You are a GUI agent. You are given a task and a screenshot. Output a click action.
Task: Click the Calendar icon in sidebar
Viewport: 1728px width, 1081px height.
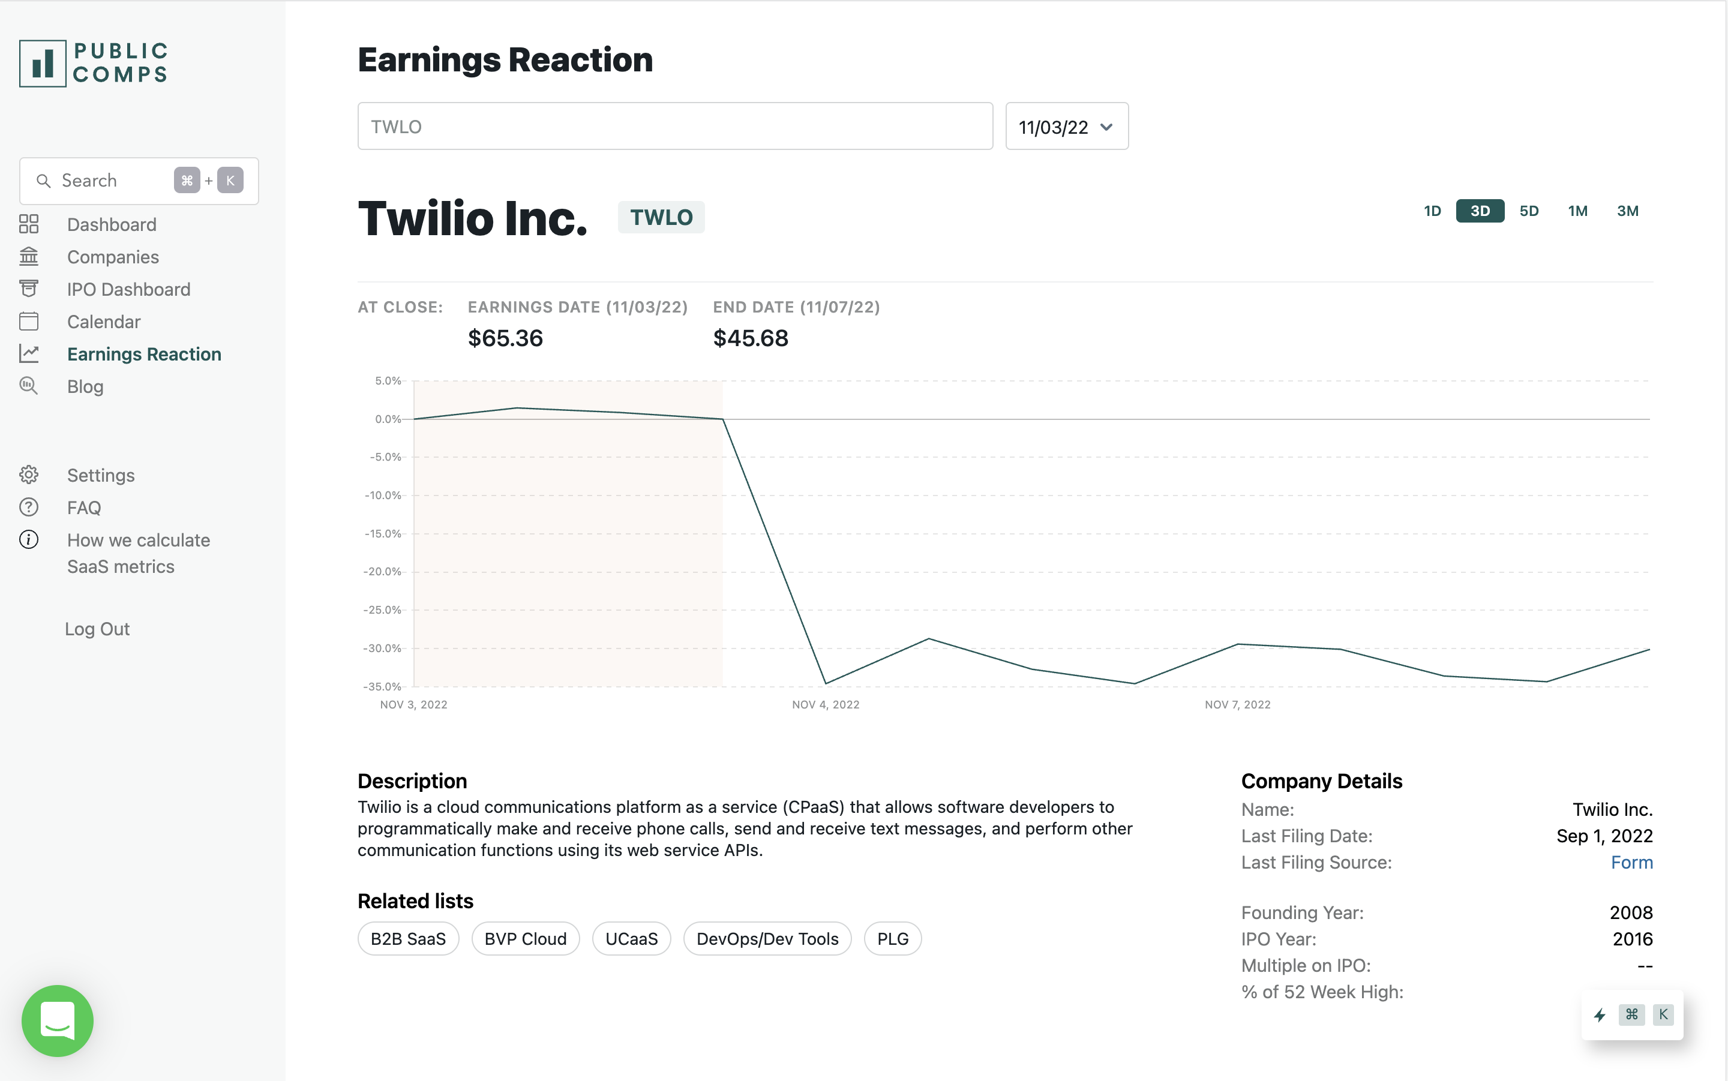pyautogui.click(x=29, y=322)
